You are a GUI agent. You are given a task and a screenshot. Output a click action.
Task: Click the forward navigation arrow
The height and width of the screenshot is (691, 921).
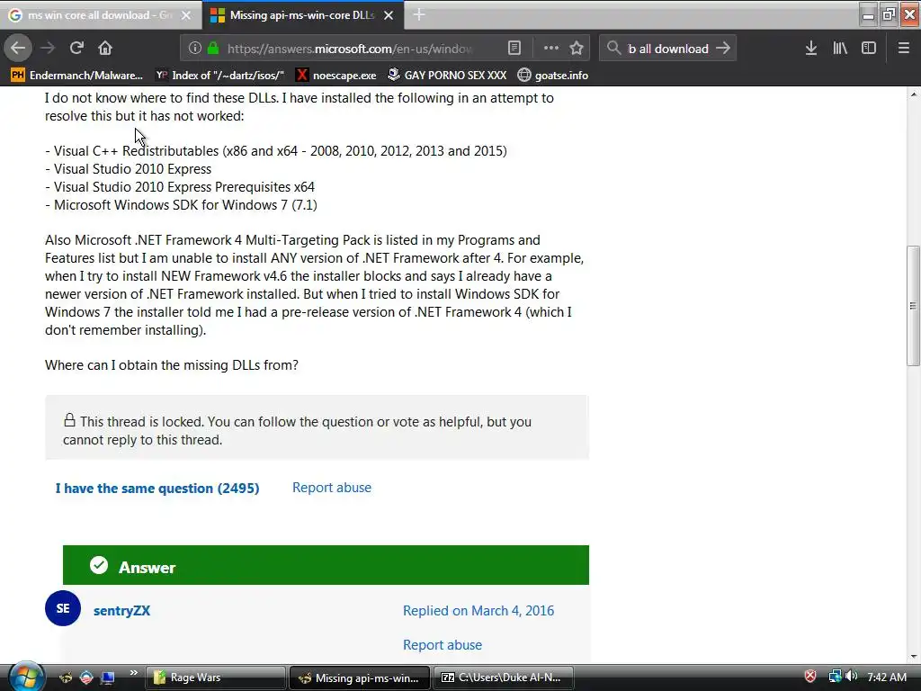(x=48, y=49)
